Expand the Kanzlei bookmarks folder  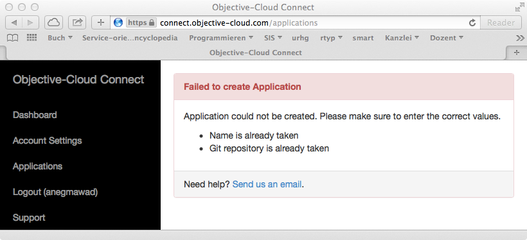[x=402, y=38]
